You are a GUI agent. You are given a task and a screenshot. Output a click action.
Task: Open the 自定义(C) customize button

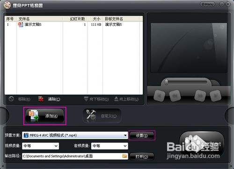point(102,116)
